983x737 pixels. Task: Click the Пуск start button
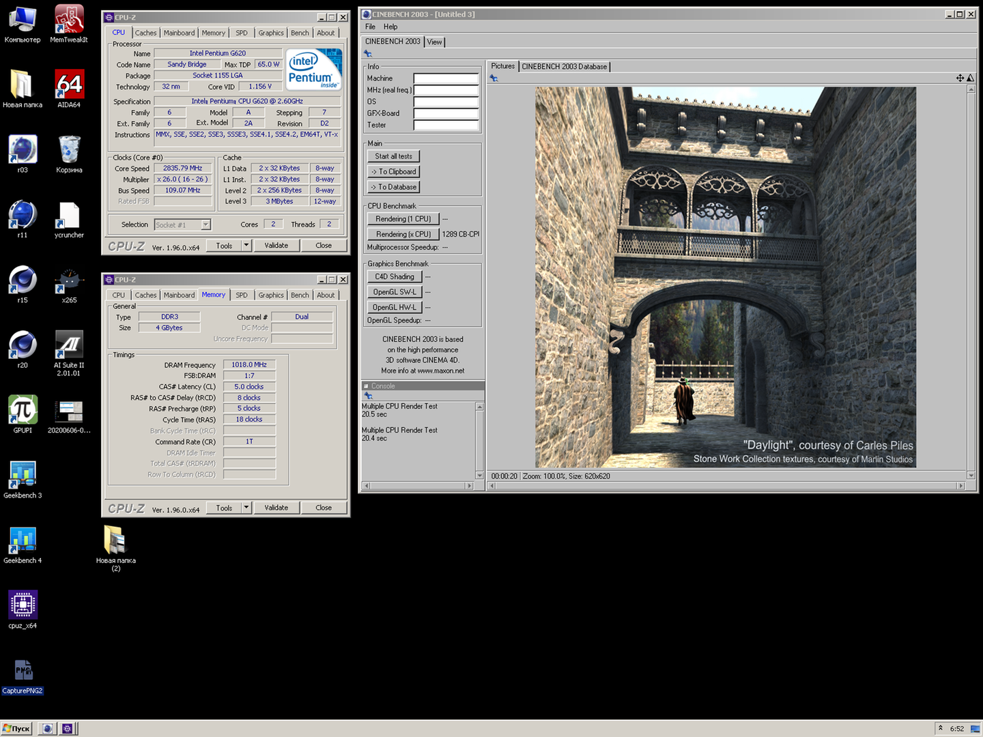[17, 728]
